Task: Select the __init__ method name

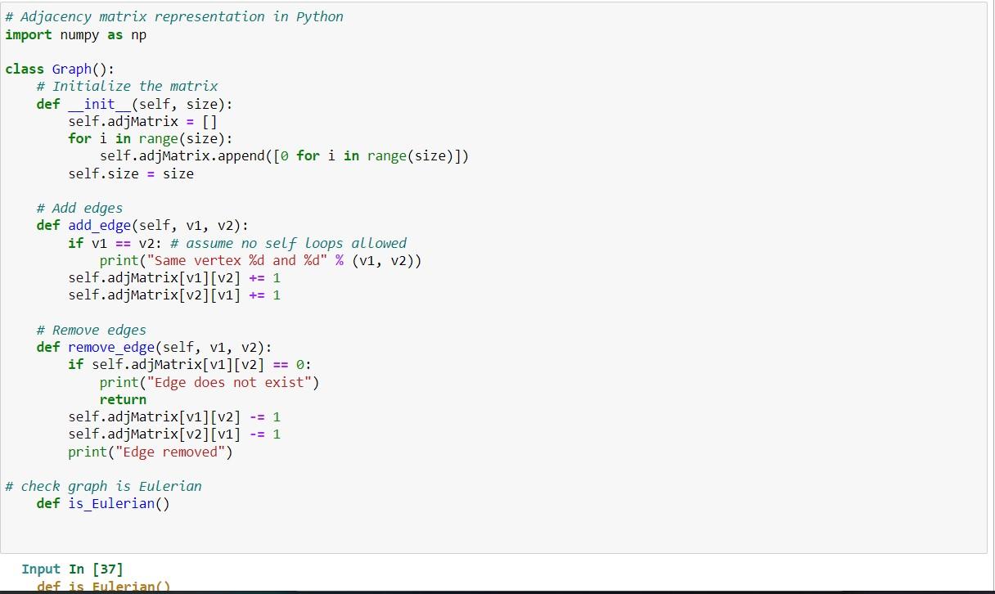Action: 98,104
